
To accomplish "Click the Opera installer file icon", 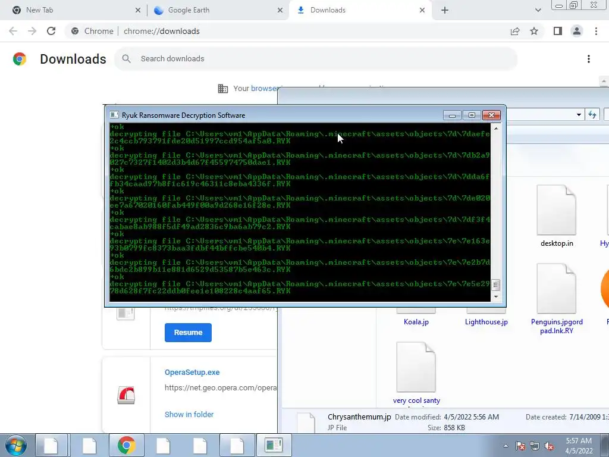I will coord(126,395).
